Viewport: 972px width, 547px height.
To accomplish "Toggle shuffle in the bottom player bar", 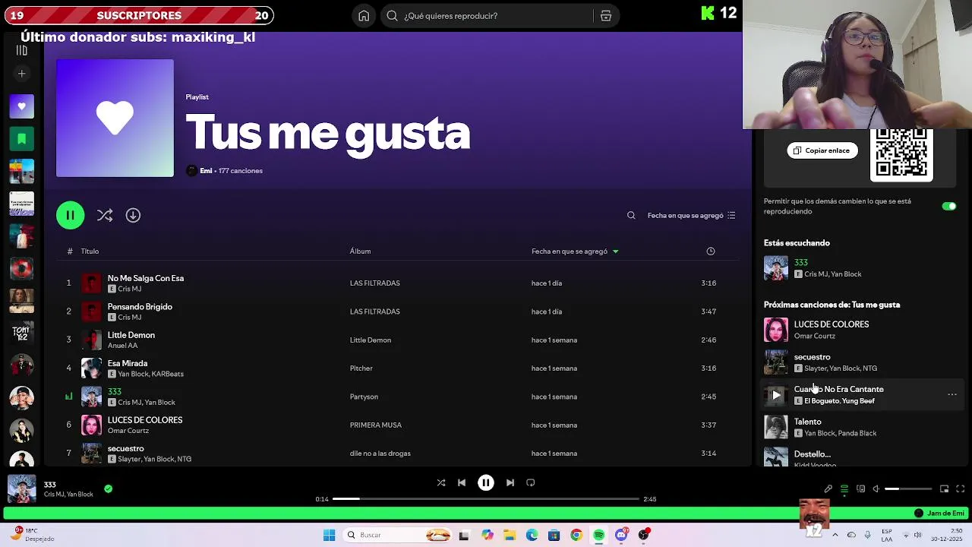I will point(441,483).
